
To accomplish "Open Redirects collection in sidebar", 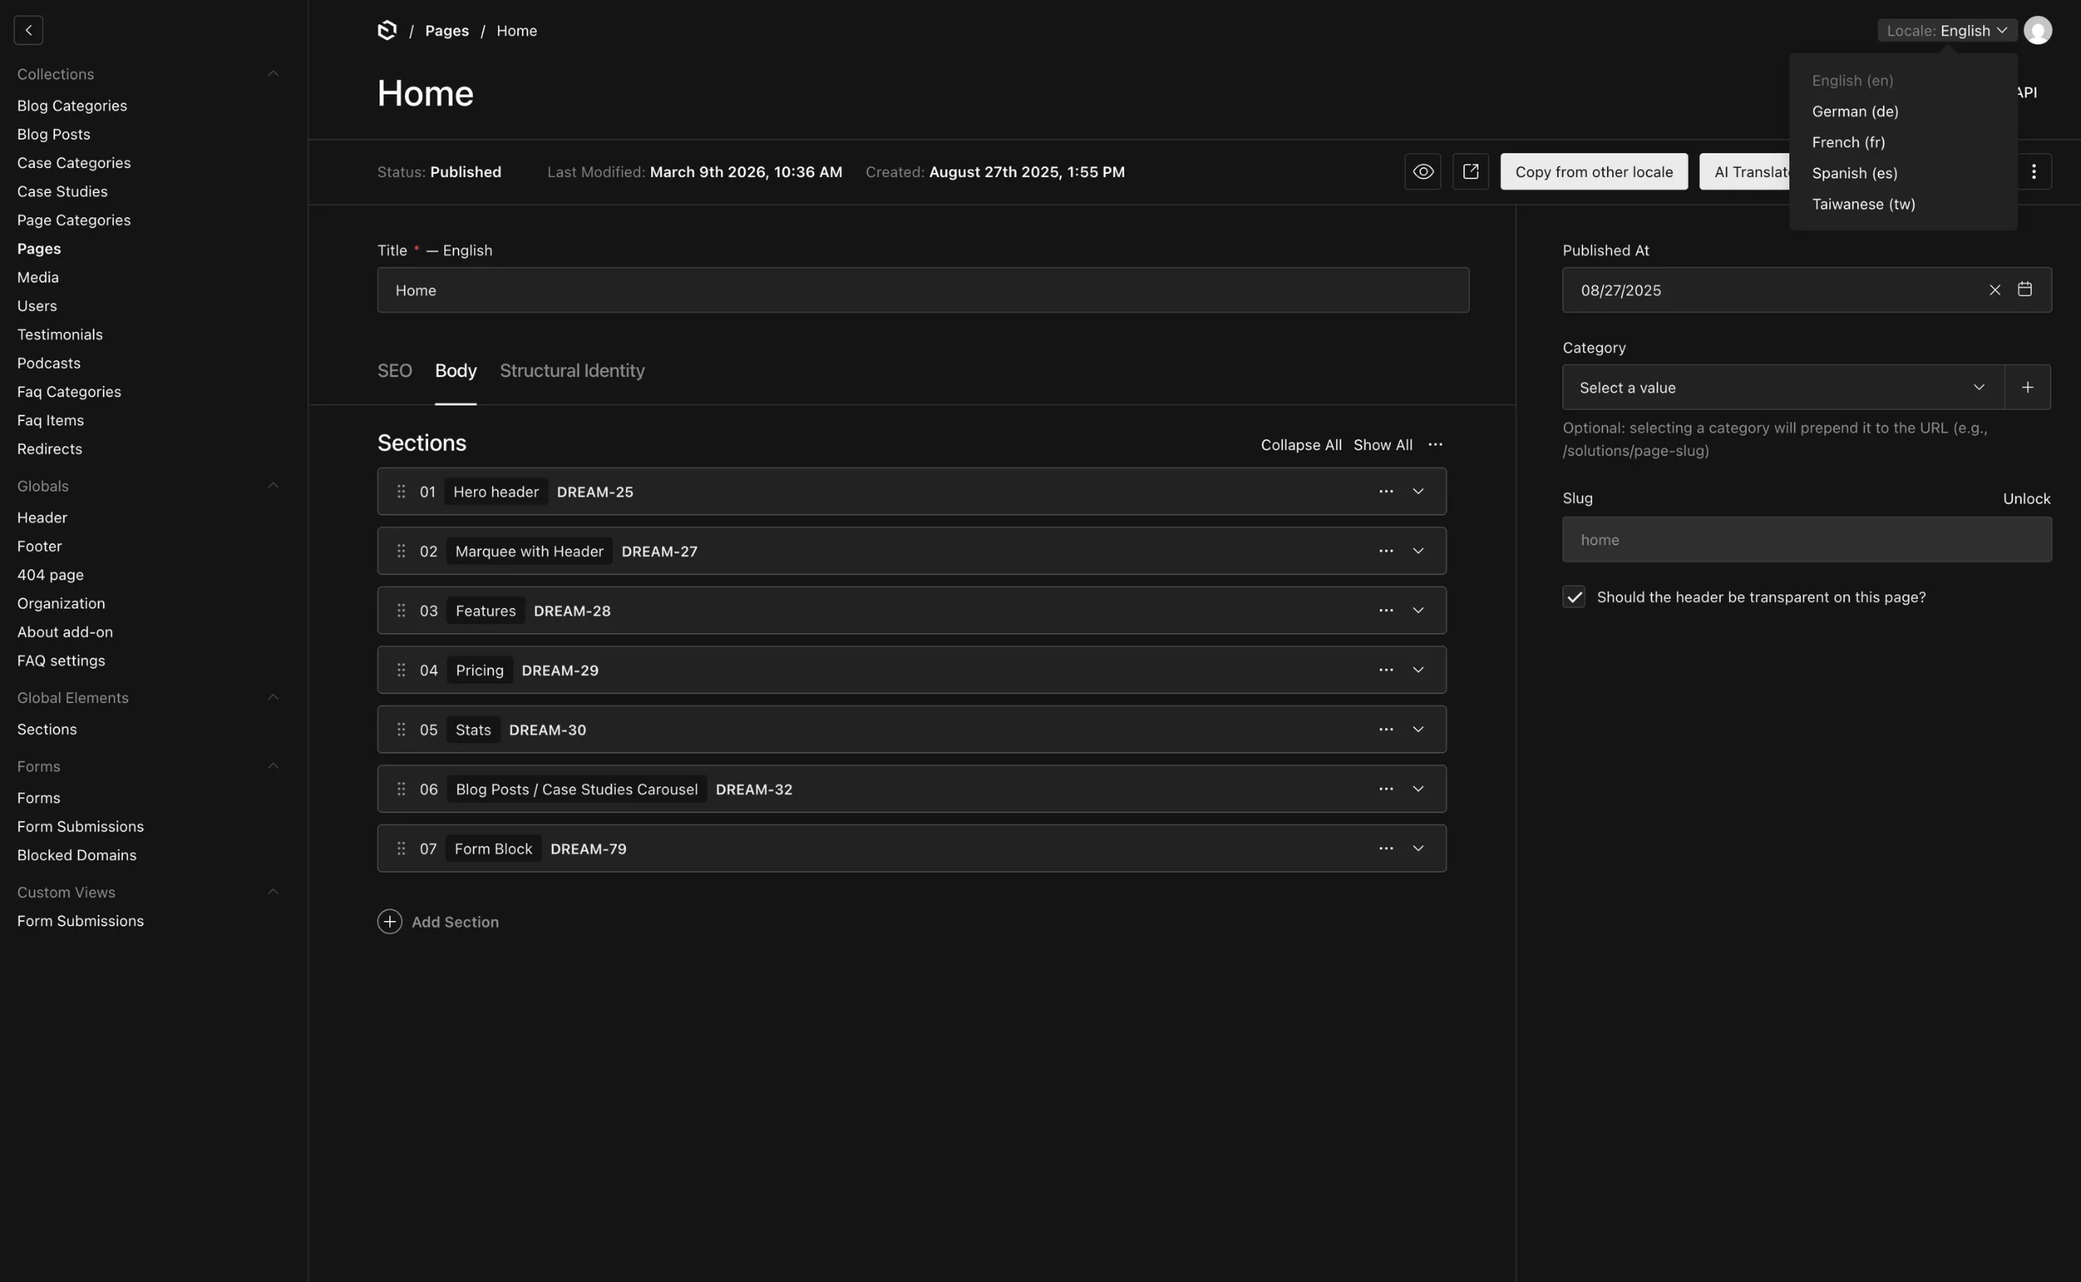I will (x=49, y=449).
